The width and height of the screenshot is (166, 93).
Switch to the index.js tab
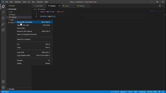pos(53,6)
